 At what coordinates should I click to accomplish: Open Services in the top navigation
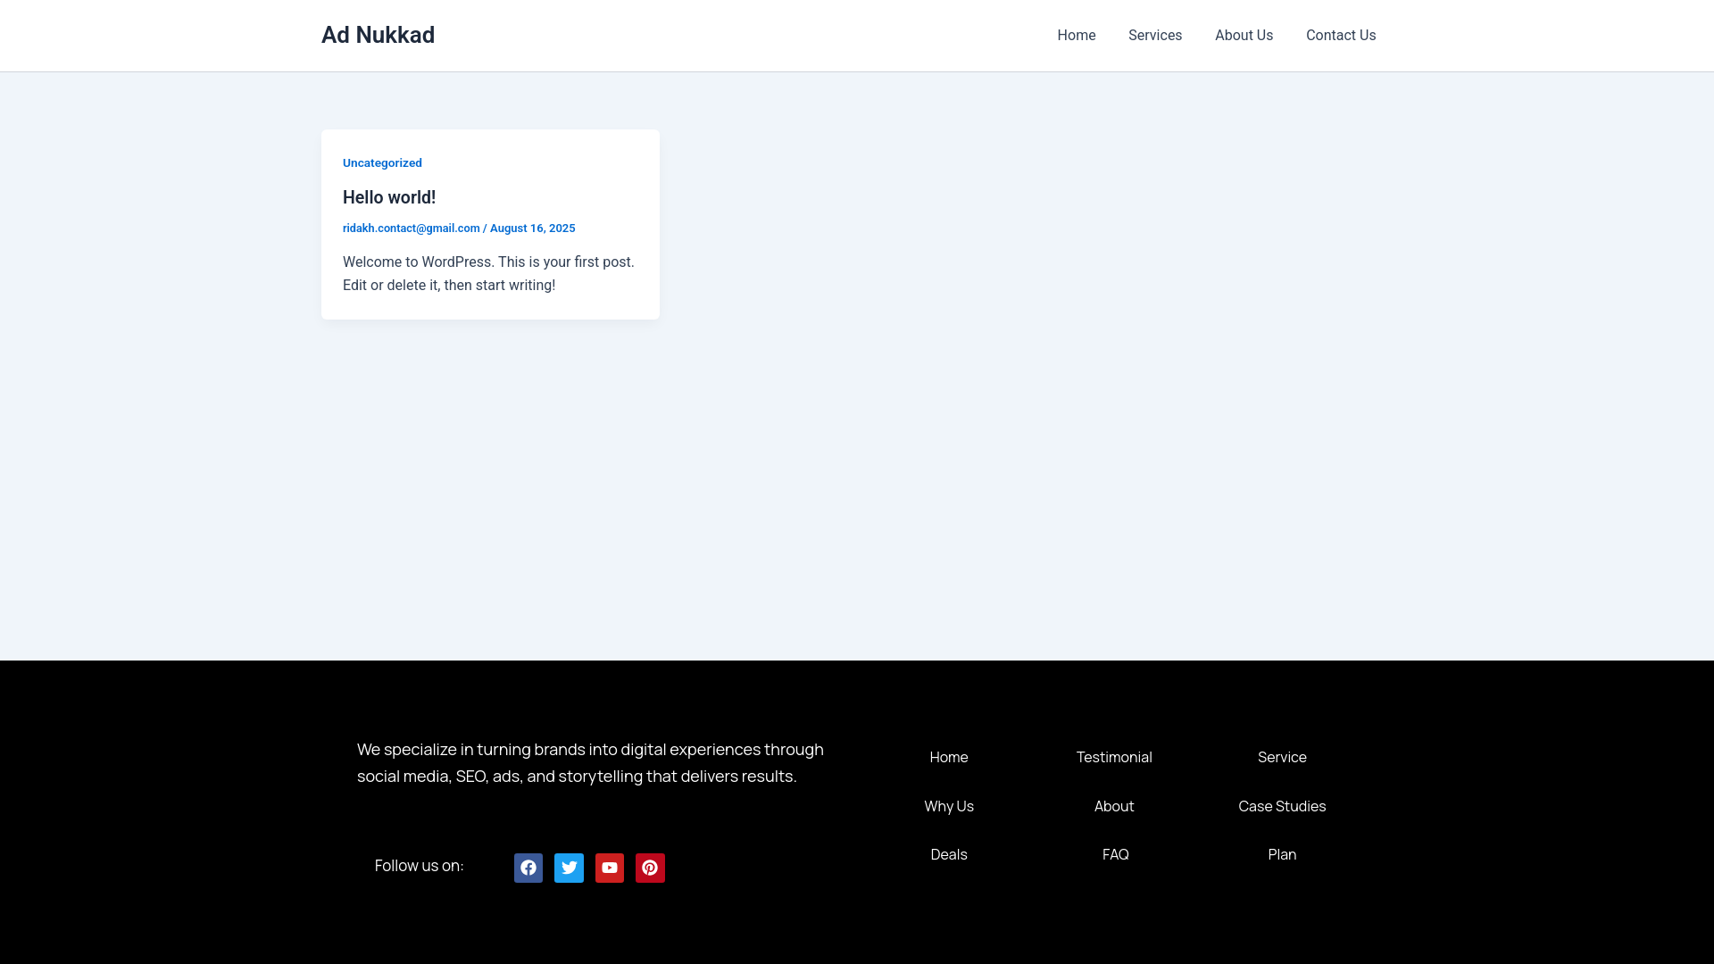(x=1155, y=36)
